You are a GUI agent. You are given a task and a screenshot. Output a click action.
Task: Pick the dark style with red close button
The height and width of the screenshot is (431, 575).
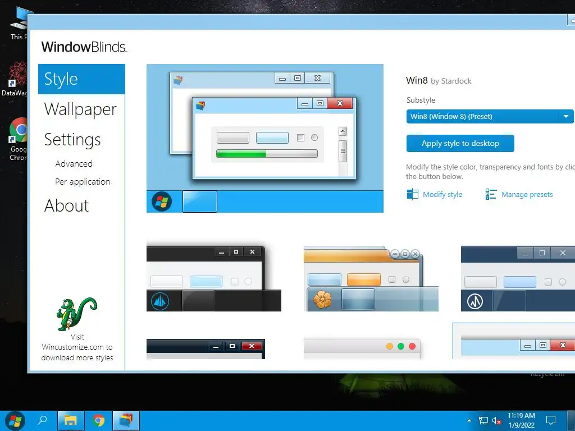206,349
